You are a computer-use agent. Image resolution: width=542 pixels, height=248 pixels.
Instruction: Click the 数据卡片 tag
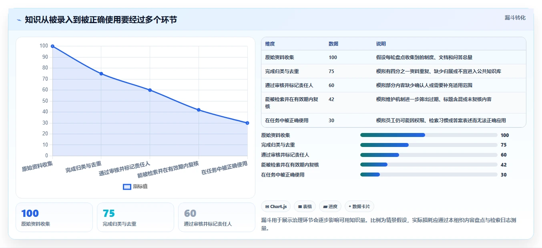click(x=359, y=206)
